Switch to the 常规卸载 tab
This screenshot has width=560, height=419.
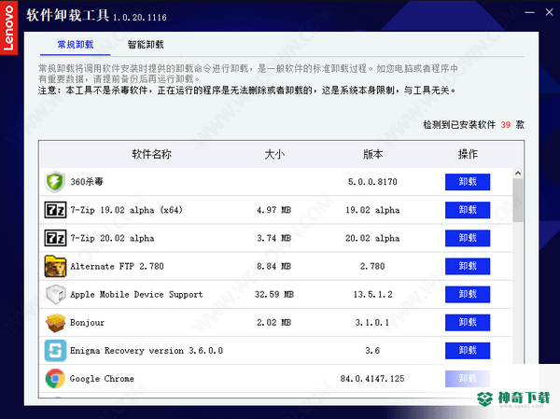[76, 45]
